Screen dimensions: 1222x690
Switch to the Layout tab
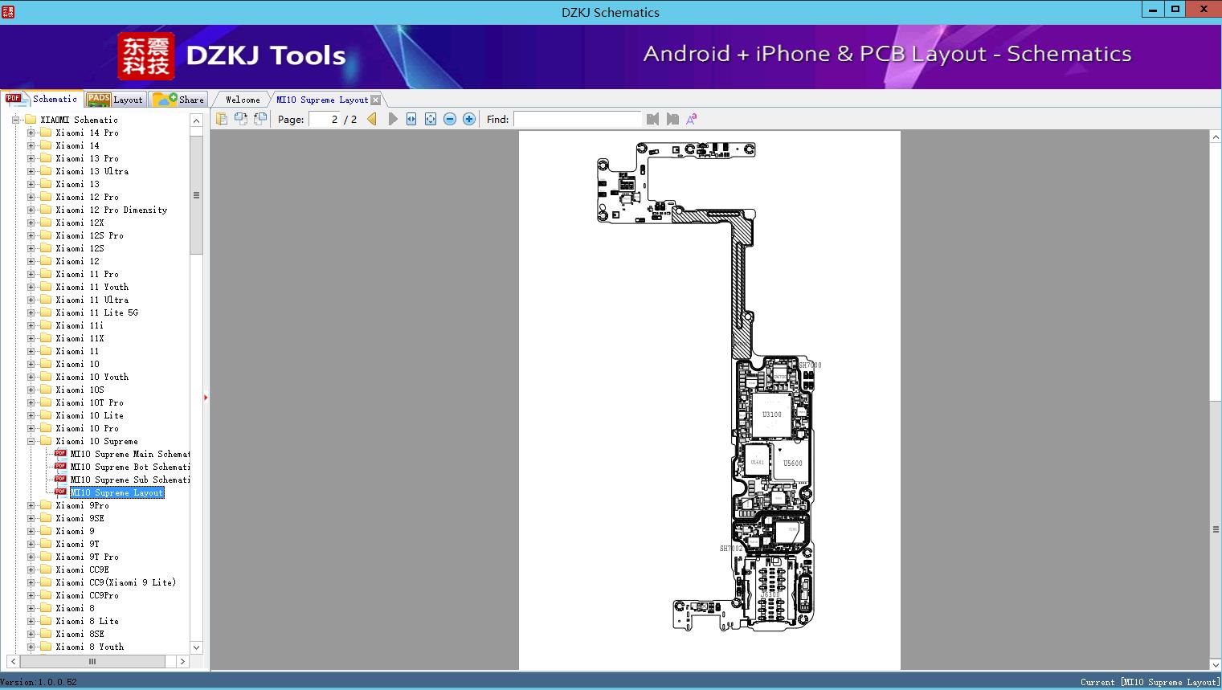[x=115, y=99]
